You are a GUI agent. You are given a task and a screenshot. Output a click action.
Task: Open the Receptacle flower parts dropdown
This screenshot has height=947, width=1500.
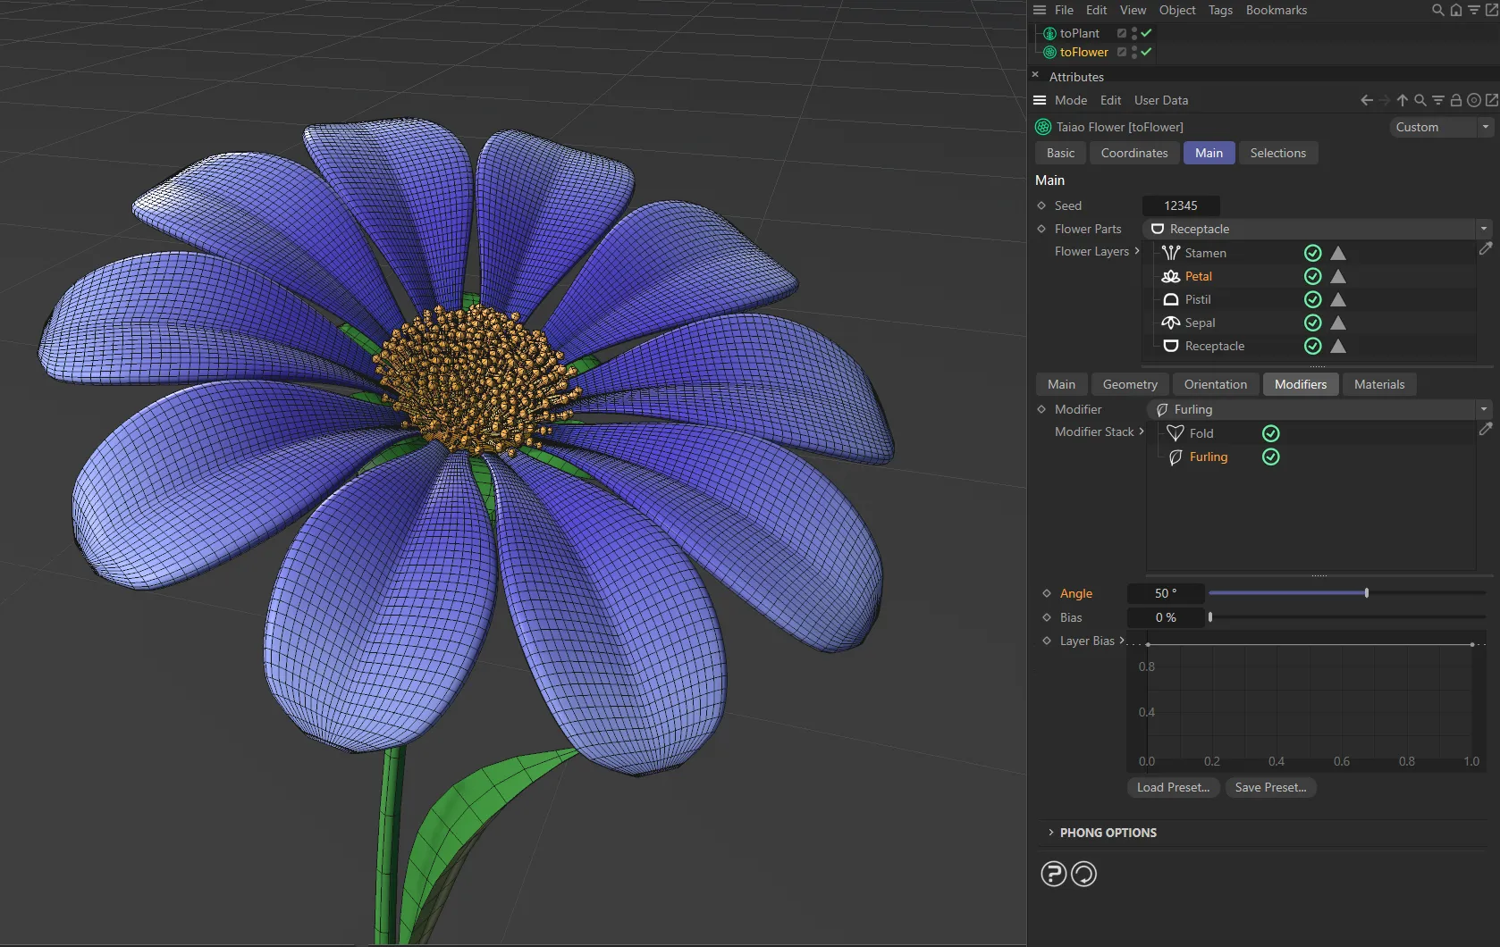coord(1484,228)
